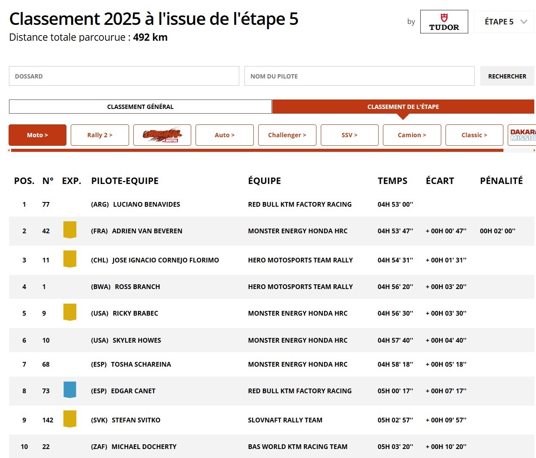The height and width of the screenshot is (458, 536).
Task: Select the Original by Motul category logo
Action: click(x=162, y=135)
